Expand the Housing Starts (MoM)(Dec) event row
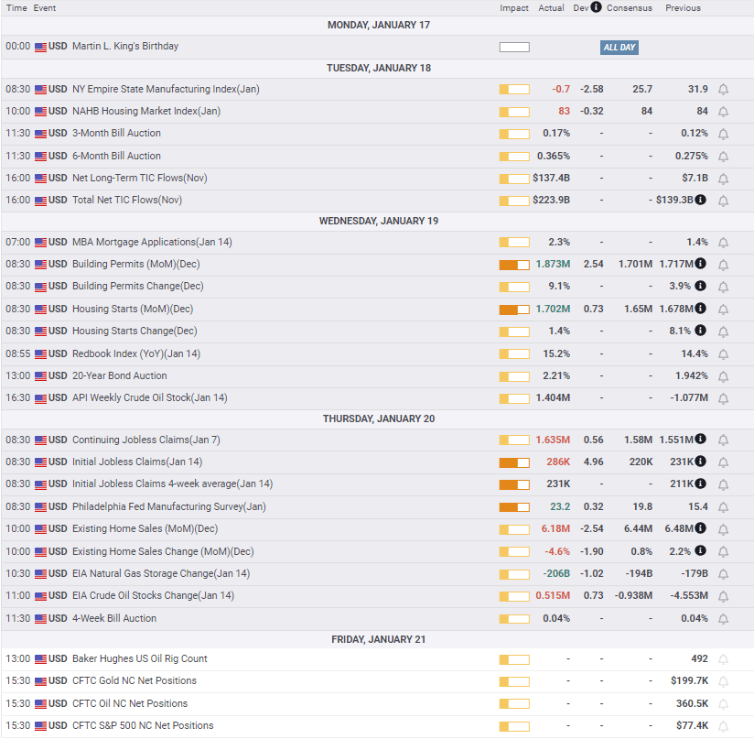754x739 pixels. 378,309
